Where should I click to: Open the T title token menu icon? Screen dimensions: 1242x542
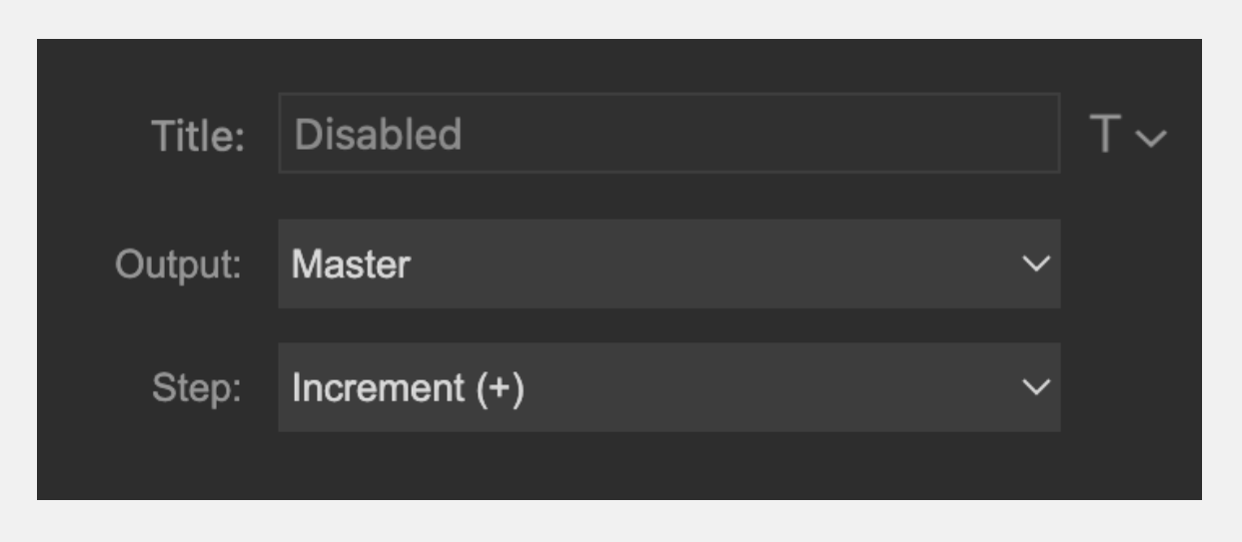1107,134
